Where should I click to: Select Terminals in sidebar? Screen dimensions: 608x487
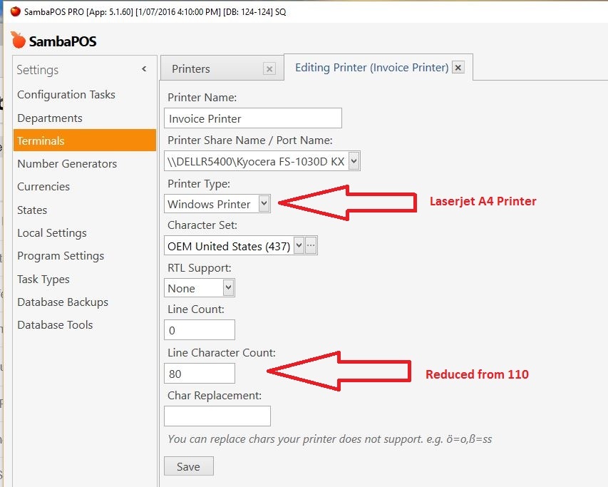(85, 140)
